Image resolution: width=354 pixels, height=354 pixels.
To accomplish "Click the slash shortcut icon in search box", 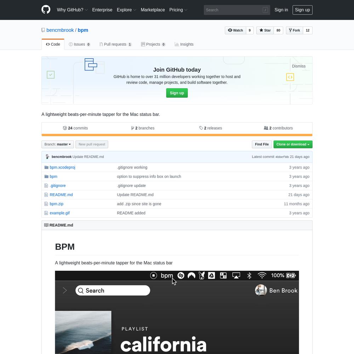I will pos(265,10).
